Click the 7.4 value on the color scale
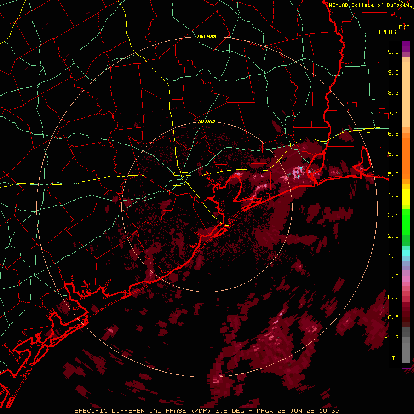 [x=393, y=113]
